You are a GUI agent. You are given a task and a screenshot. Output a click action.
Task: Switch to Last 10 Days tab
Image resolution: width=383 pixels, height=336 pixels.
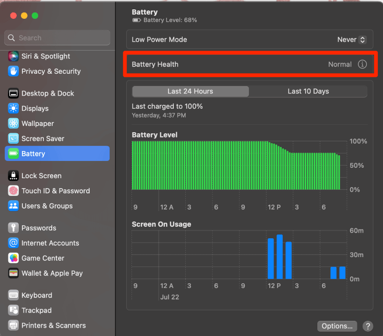pyautogui.click(x=308, y=91)
